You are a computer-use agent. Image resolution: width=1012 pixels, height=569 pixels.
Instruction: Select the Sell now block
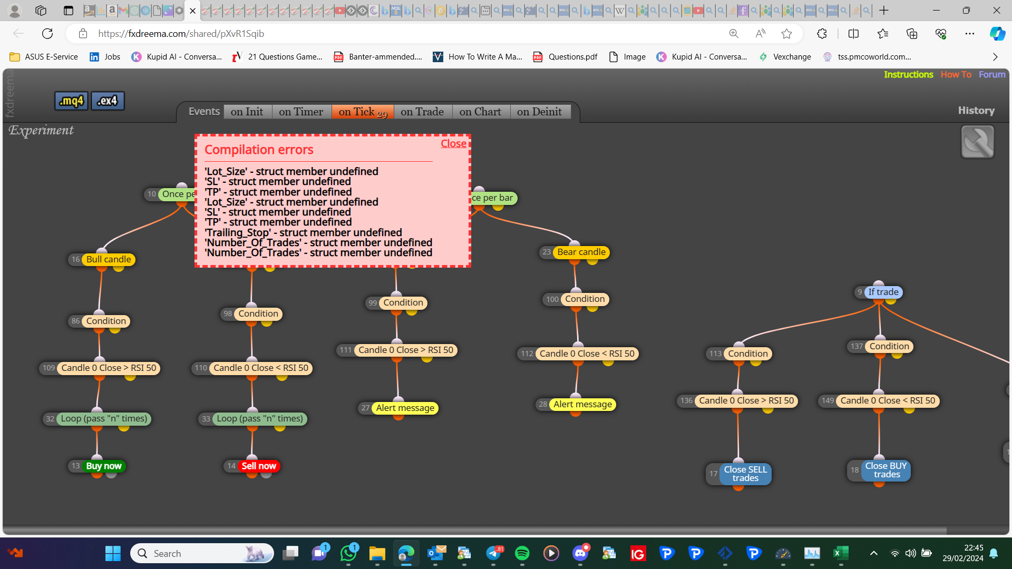point(258,466)
